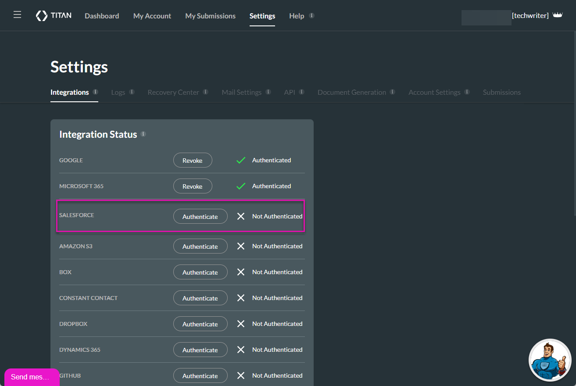Open the Mail Settings tab
This screenshot has height=386, width=576.
click(242, 92)
